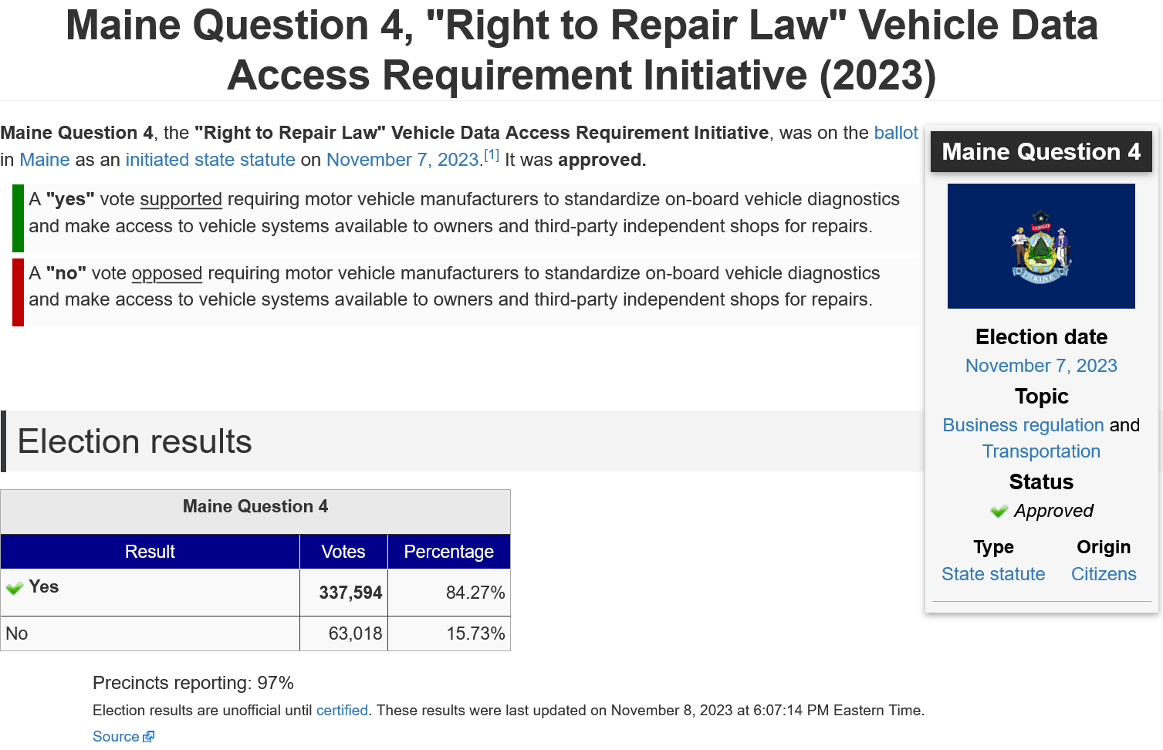Click the green checkmark beside Yes result

coord(15,588)
